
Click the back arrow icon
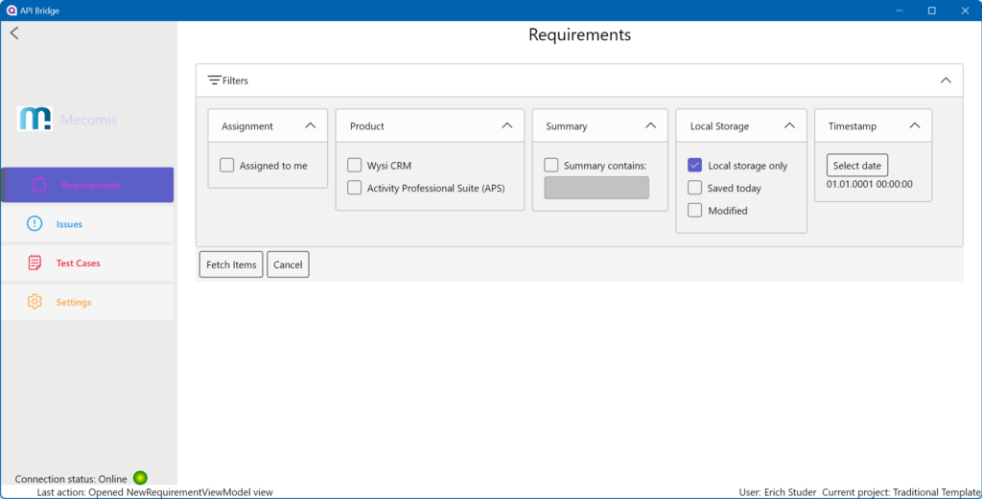[x=14, y=34]
